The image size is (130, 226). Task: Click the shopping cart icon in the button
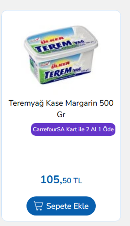[x=38, y=206]
